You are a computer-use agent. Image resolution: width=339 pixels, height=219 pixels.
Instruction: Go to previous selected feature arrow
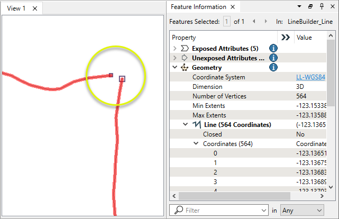[x=253, y=22]
